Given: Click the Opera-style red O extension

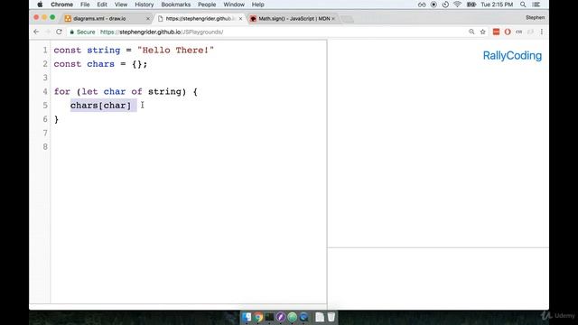Looking at the screenshot, I should click(x=508, y=32).
